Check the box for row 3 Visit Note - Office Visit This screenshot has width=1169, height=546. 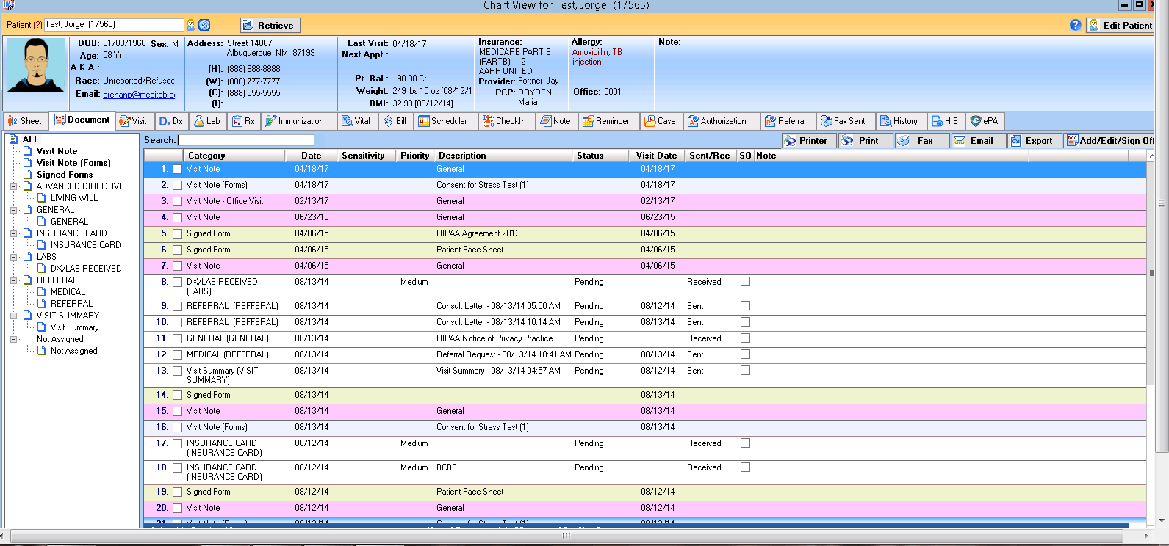point(177,201)
